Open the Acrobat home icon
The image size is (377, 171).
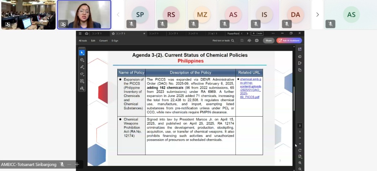(x=86, y=33)
